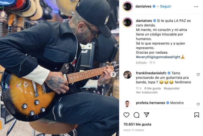
Task: Open the three-dots more options menu
Action: (196, 7)
